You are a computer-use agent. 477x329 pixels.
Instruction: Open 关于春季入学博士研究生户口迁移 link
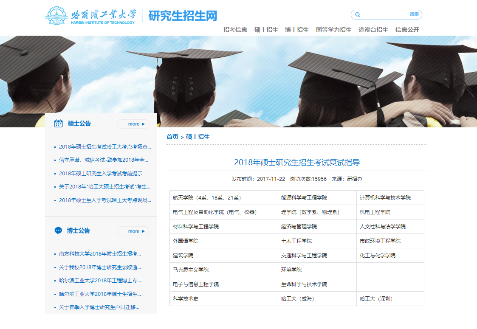pos(99,307)
